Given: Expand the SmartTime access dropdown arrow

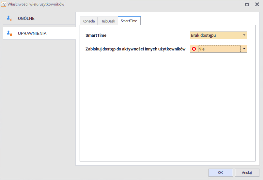Looking at the screenshot, I should (244, 35).
